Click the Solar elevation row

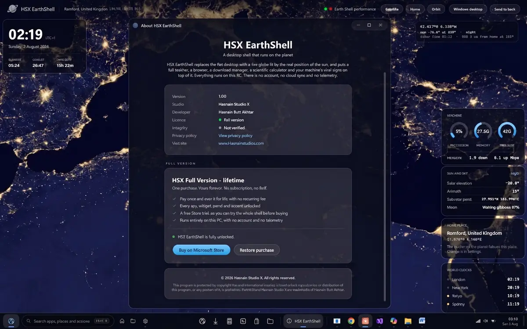pyautogui.click(x=483, y=183)
